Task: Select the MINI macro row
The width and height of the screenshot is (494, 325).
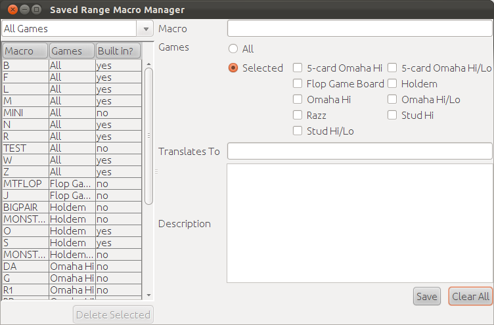Action: click(72, 113)
